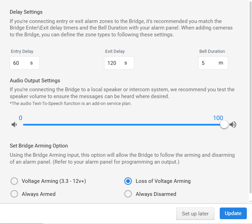Screen dimensions: 252x224
Task: Click the vertical scrollbar thumb
Action: coord(250,96)
